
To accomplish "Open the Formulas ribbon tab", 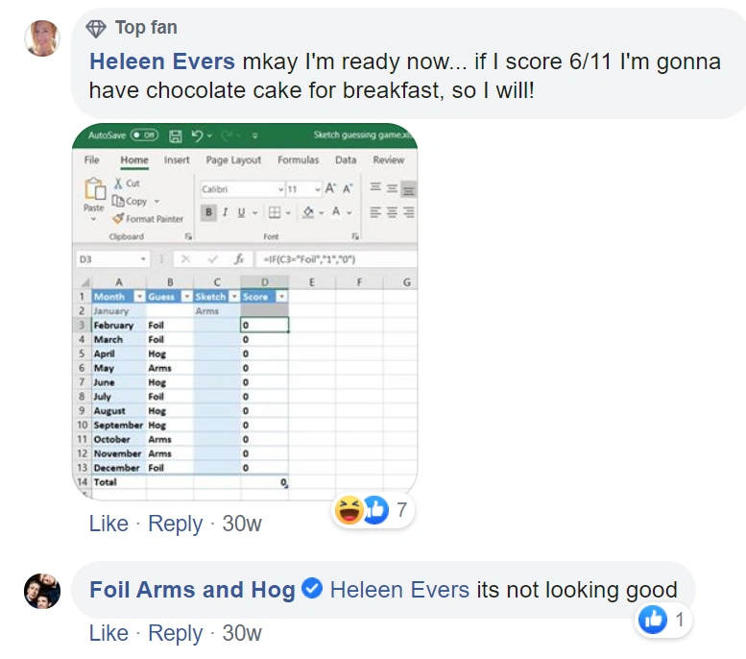I will pyautogui.click(x=299, y=160).
